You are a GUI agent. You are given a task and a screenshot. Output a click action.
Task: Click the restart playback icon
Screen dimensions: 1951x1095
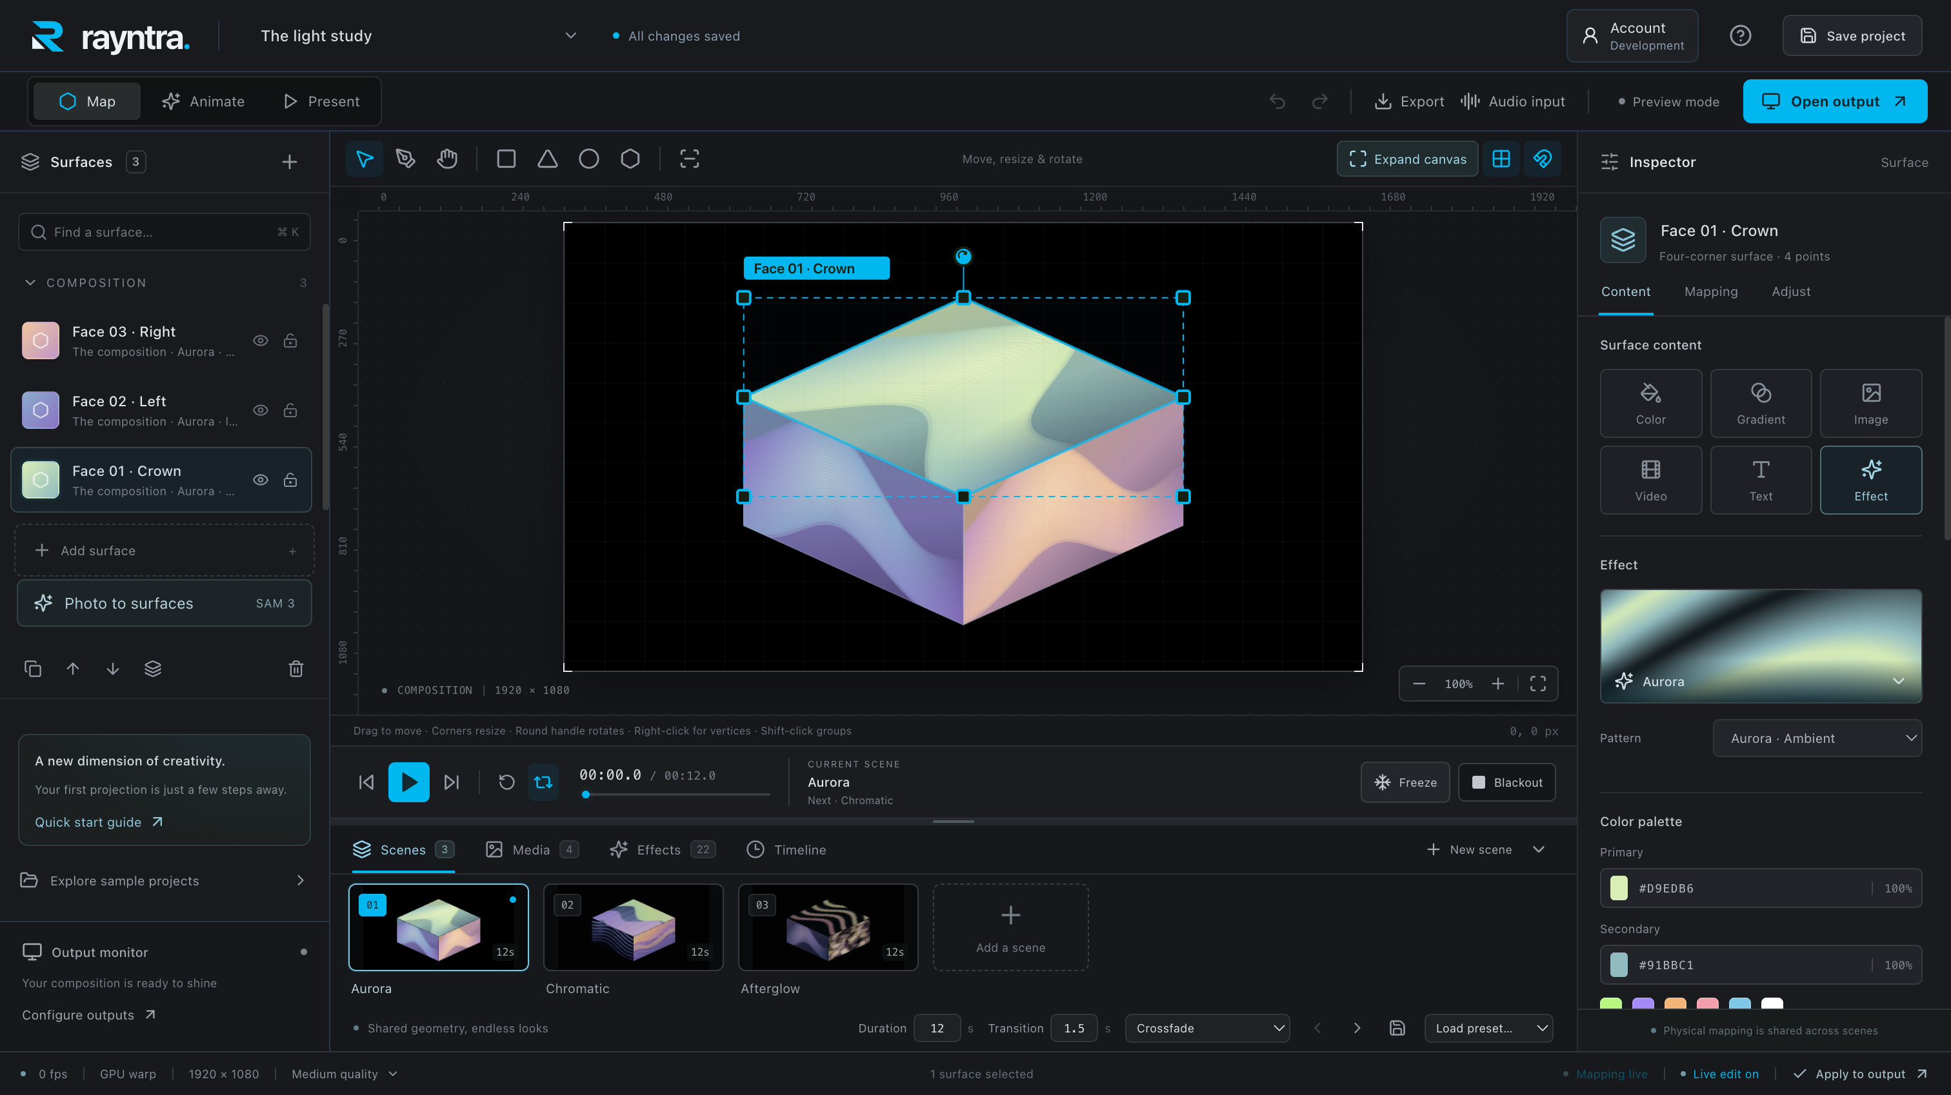506,782
